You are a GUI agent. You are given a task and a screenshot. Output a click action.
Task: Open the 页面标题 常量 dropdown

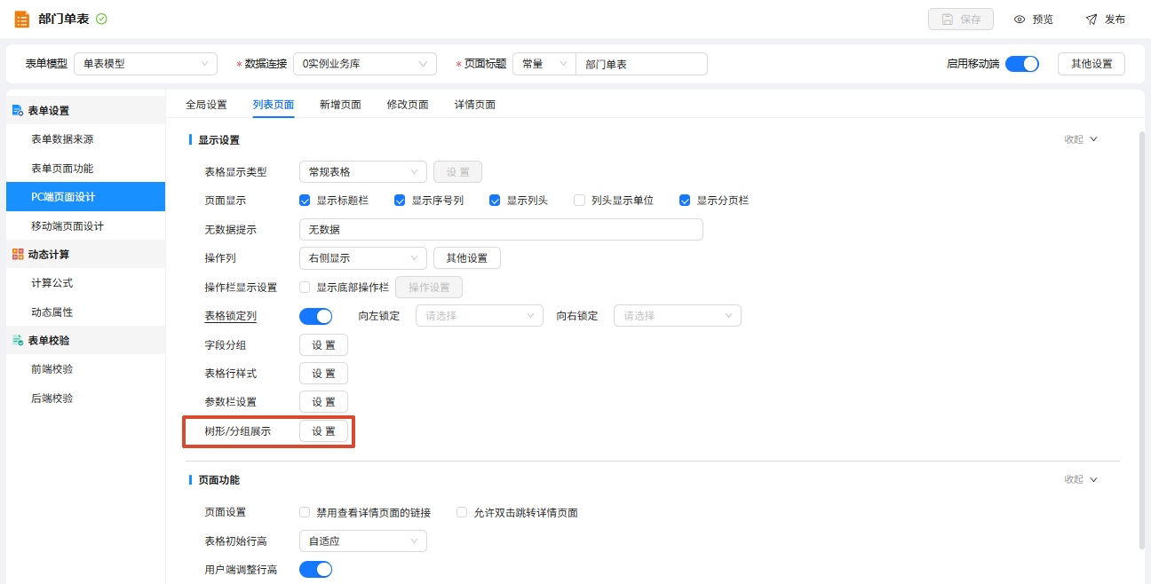(544, 64)
